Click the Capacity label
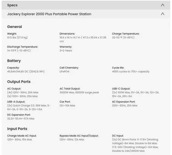 point(13,68)
